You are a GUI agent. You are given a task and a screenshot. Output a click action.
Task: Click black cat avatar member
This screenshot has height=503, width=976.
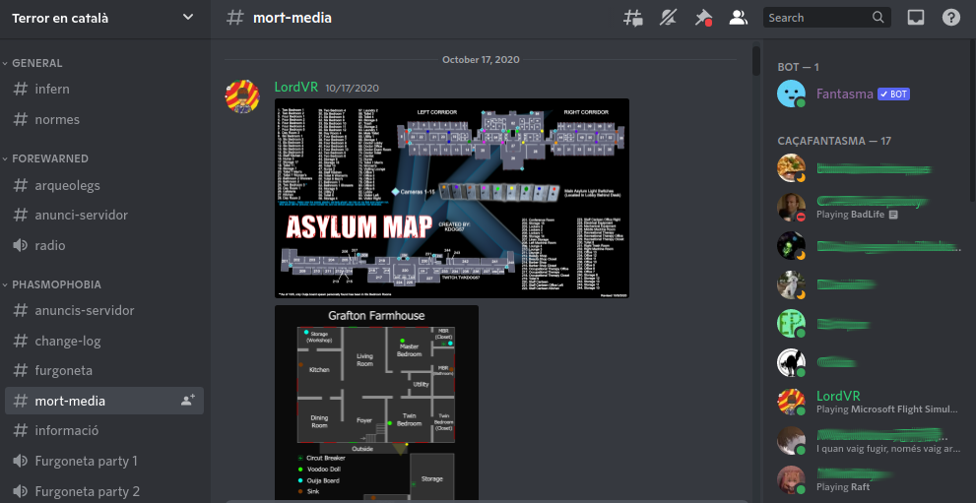(x=791, y=362)
